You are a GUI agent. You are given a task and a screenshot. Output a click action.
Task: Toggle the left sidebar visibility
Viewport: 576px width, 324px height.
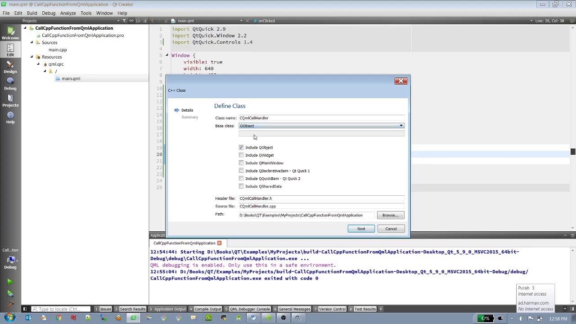[x=25, y=309]
